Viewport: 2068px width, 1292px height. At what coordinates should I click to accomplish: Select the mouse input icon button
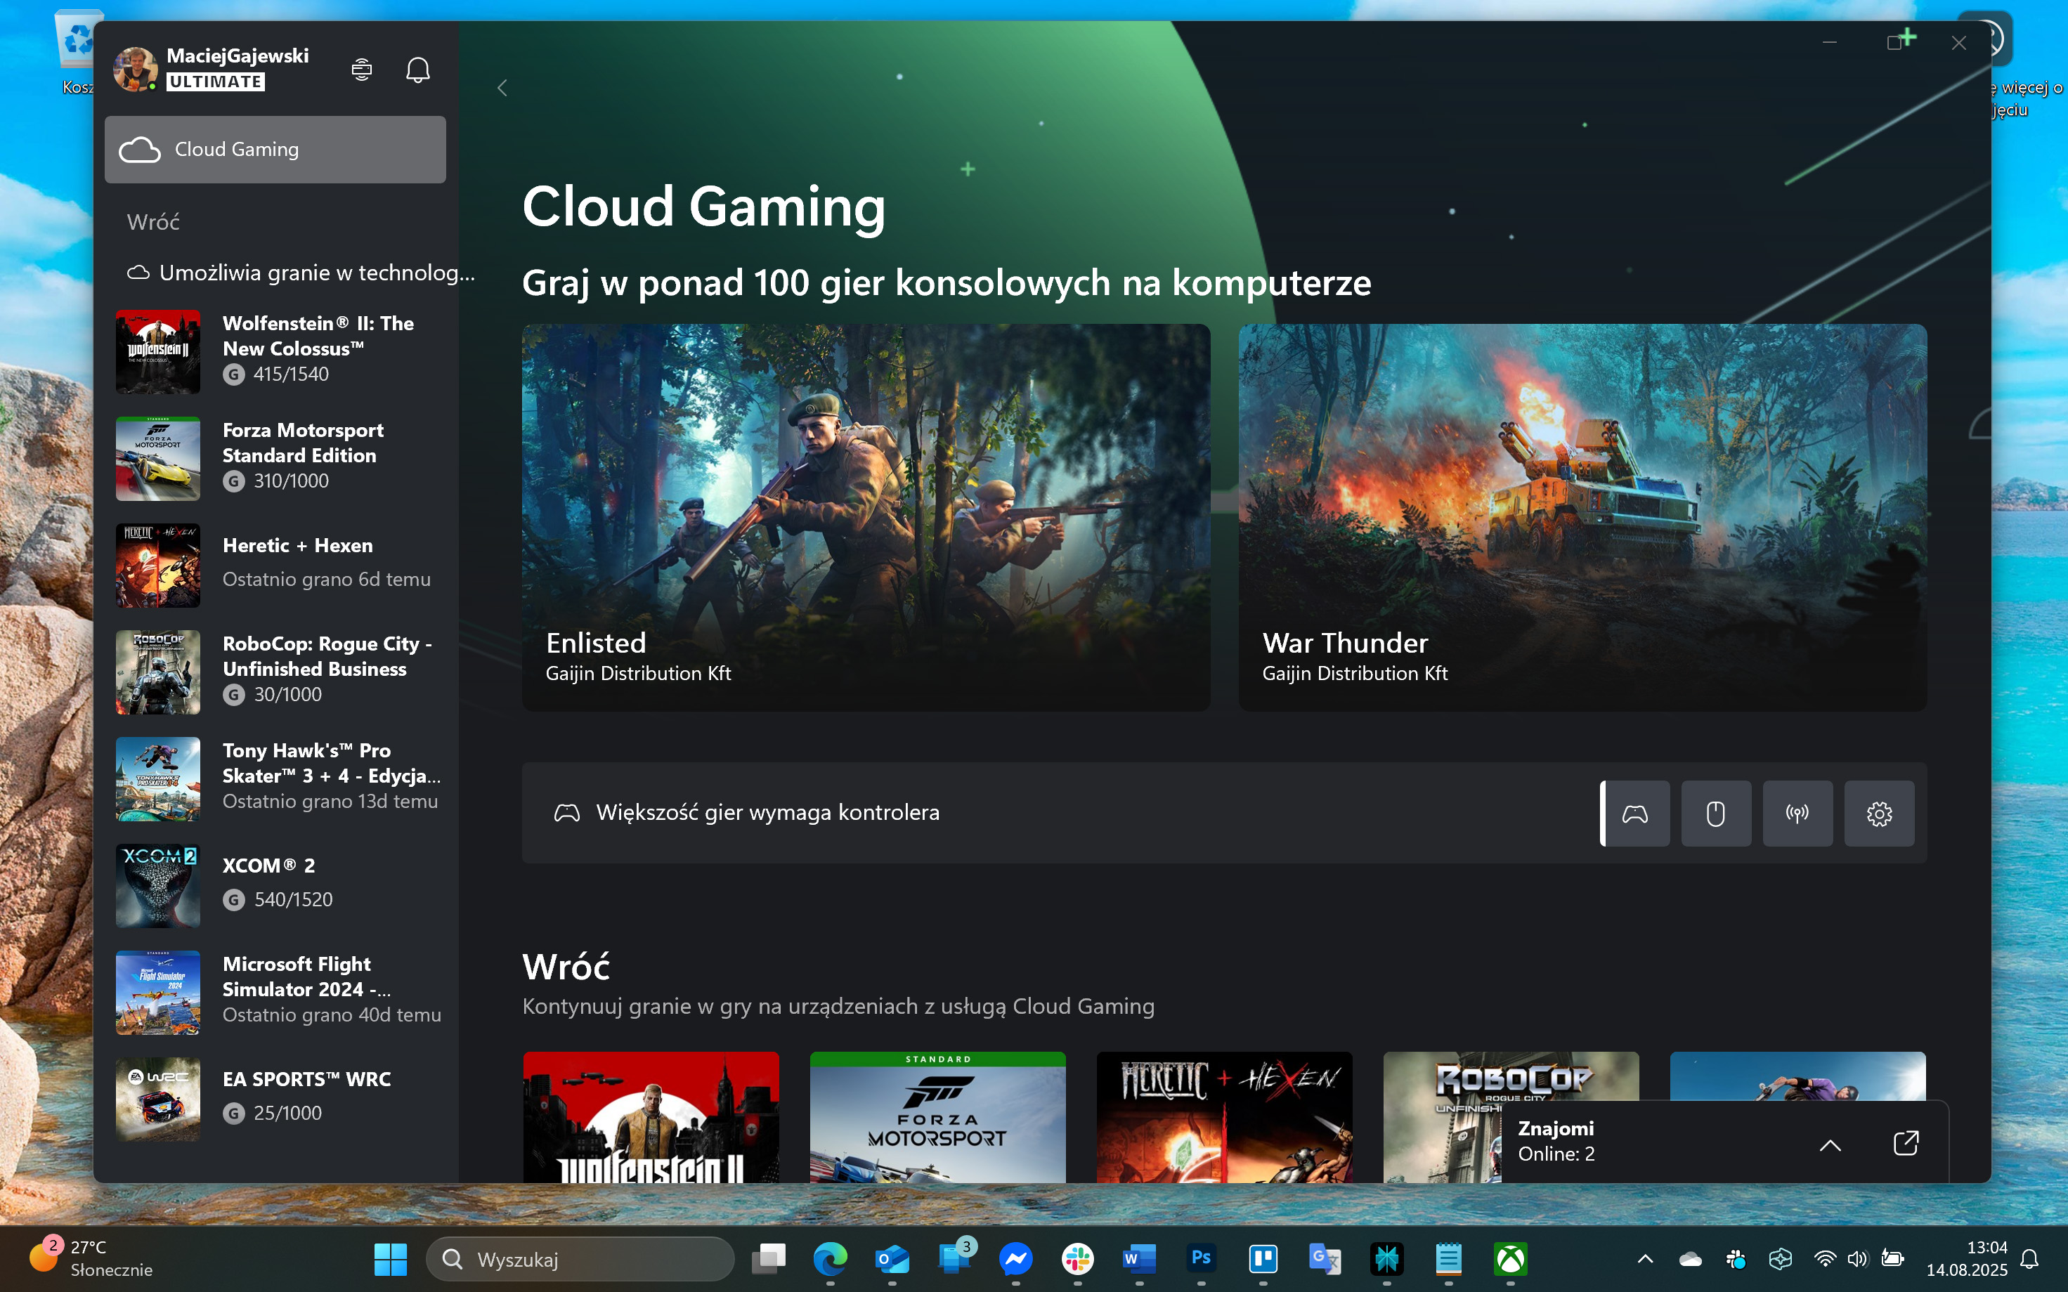1715,813
